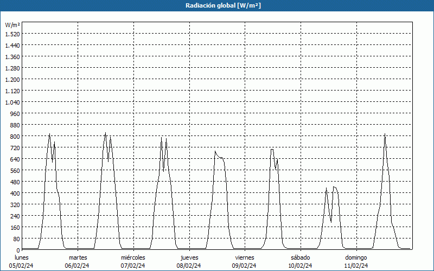Click the 07/02/24 date label
Image resolution: width=434 pixels, height=271 pixels.
click(133, 266)
